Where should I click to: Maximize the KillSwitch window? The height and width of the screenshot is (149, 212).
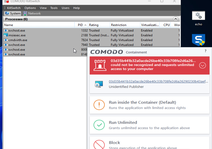pyautogui.click(x=162, y=1)
